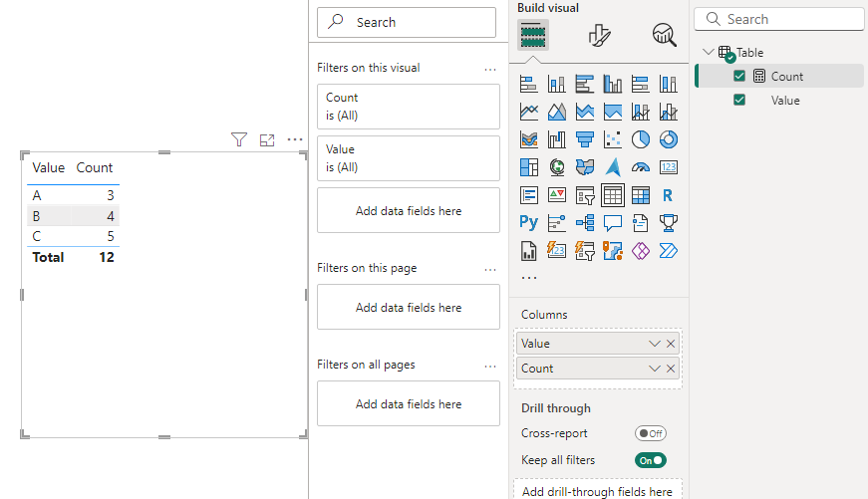Uncheck the Value field checkbox
868x499 pixels.
pyautogui.click(x=739, y=100)
